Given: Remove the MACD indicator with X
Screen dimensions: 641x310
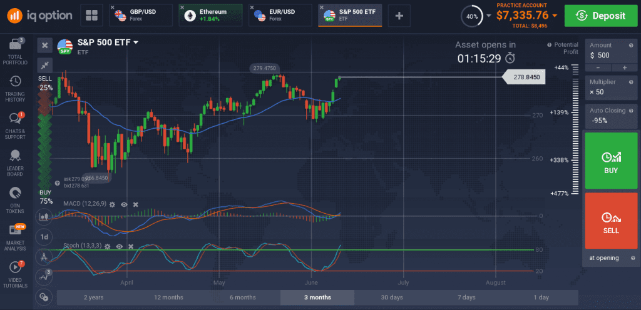Looking at the screenshot, I should point(136,204).
